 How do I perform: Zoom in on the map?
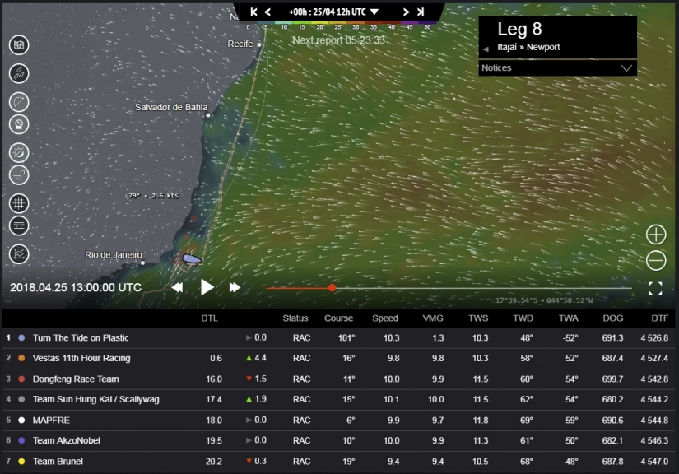[656, 235]
